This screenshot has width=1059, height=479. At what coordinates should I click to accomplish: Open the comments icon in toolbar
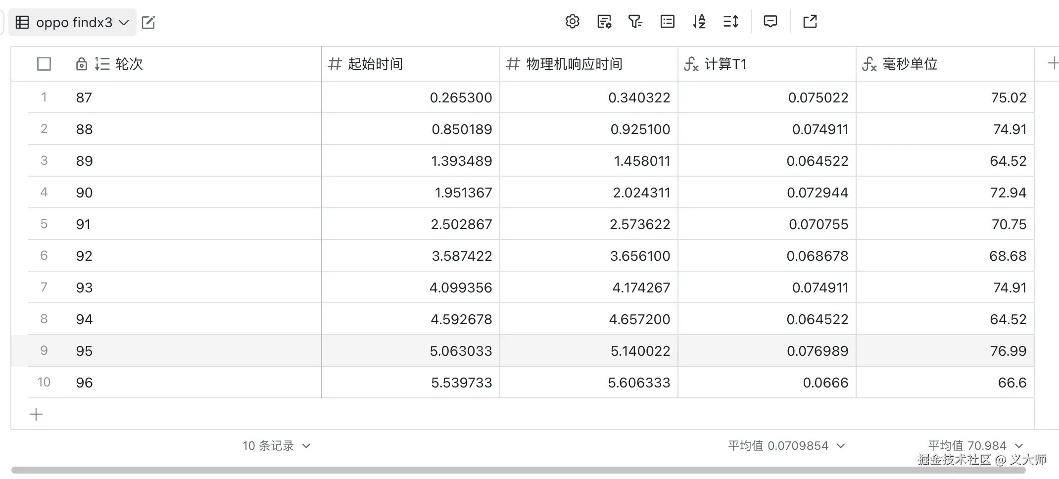pyautogui.click(x=770, y=22)
